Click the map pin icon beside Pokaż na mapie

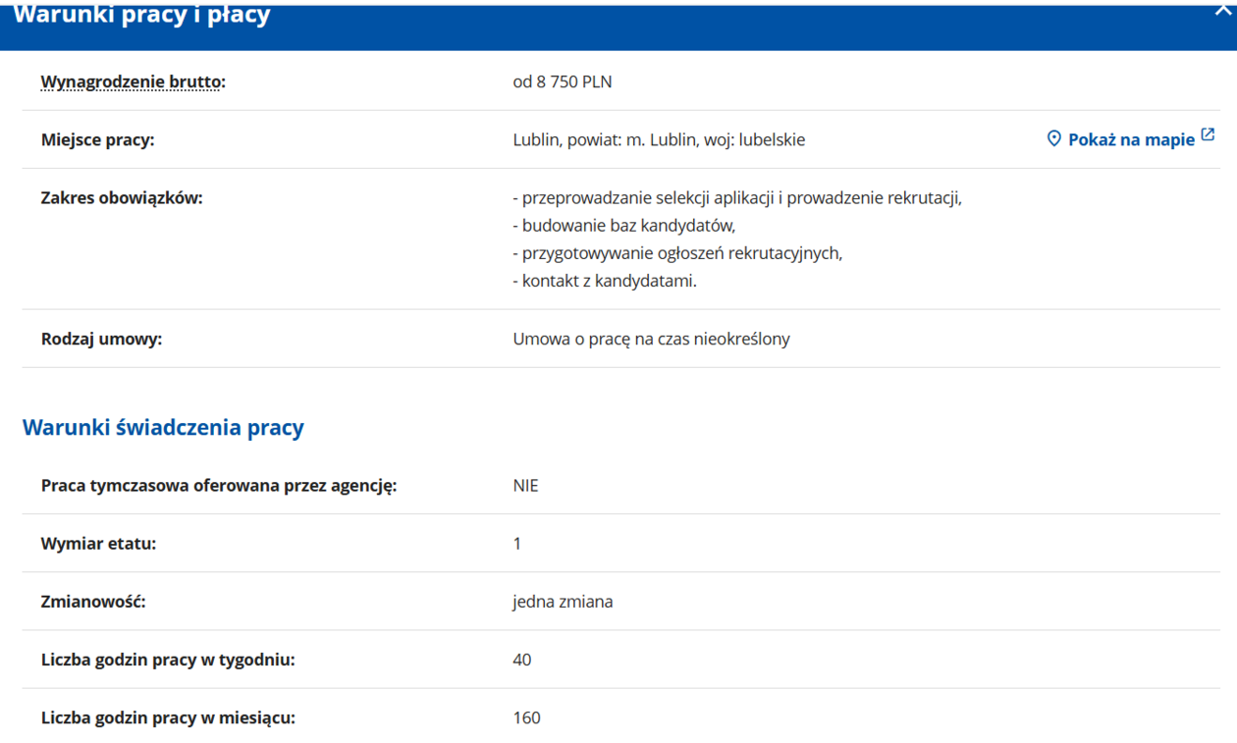pyautogui.click(x=1053, y=138)
